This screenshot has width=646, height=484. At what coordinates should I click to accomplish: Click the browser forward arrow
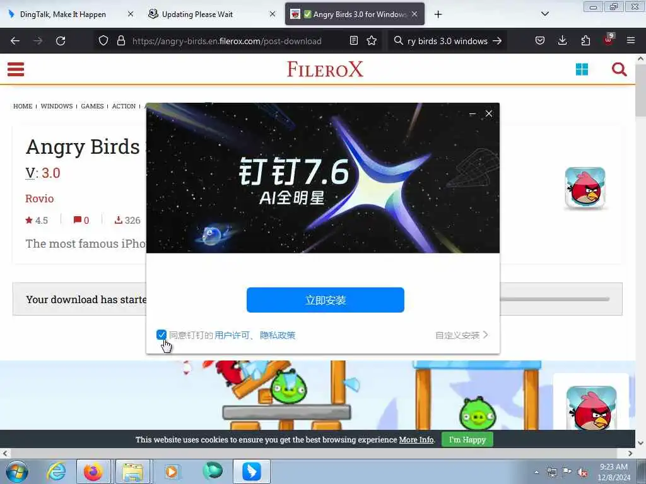coord(38,41)
